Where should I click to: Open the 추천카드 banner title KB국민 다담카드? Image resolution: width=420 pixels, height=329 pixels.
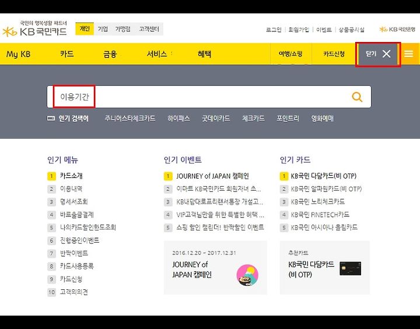(311, 269)
